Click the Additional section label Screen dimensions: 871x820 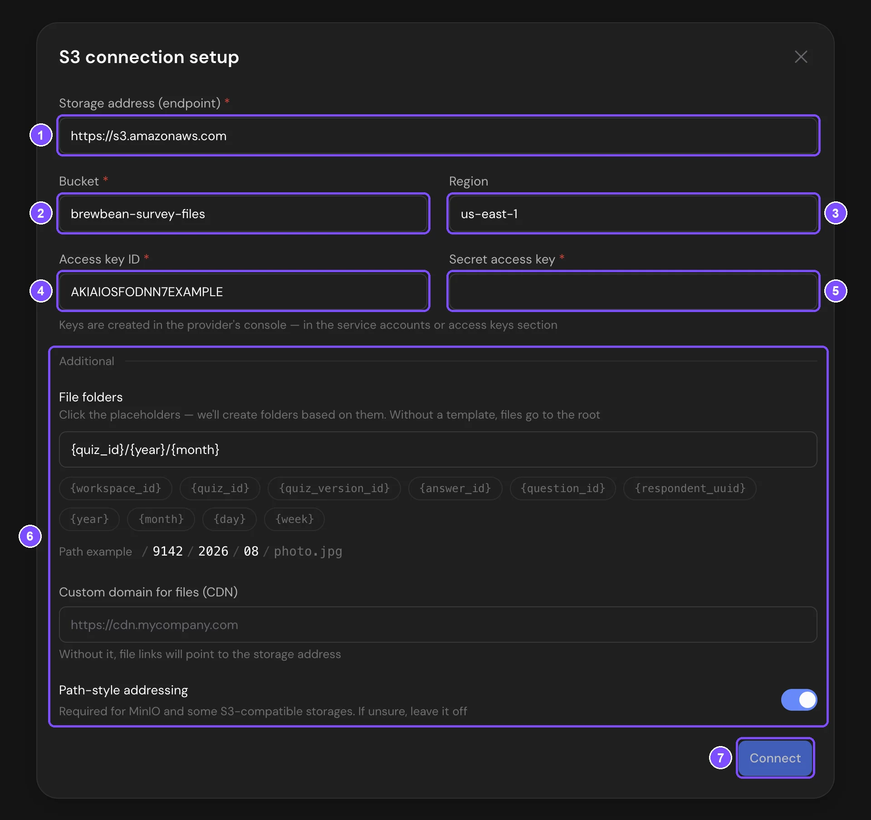click(x=87, y=361)
